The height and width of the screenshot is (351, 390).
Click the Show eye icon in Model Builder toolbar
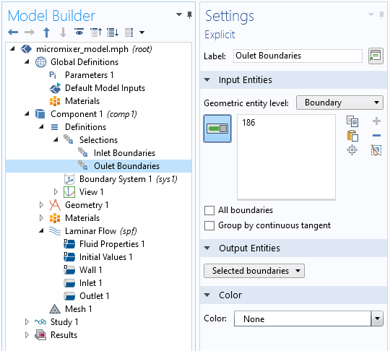tap(79, 32)
